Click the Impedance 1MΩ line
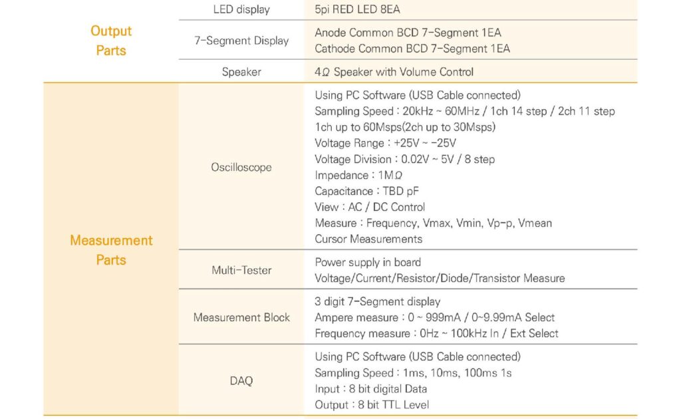 358,176
